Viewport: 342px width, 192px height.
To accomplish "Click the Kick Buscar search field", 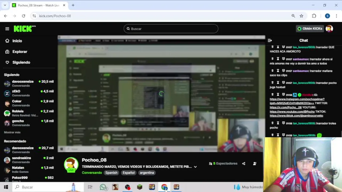I will [171, 29].
